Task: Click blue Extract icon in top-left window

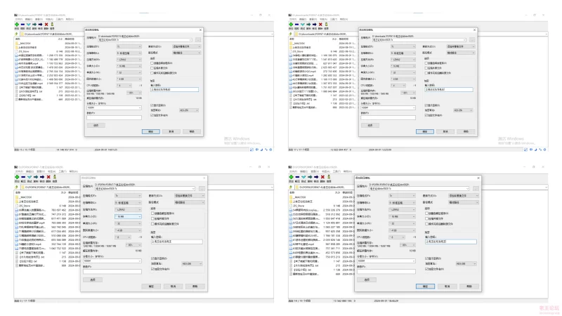Action: tap(22, 25)
